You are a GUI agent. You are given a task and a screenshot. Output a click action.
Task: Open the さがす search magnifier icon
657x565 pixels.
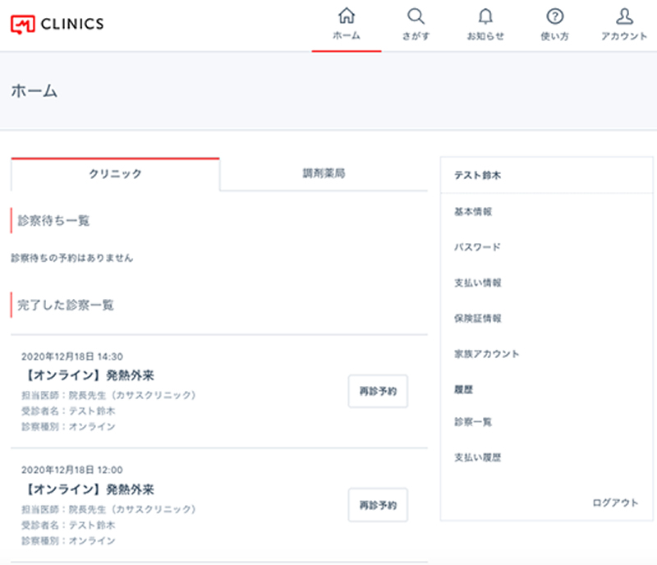(416, 16)
